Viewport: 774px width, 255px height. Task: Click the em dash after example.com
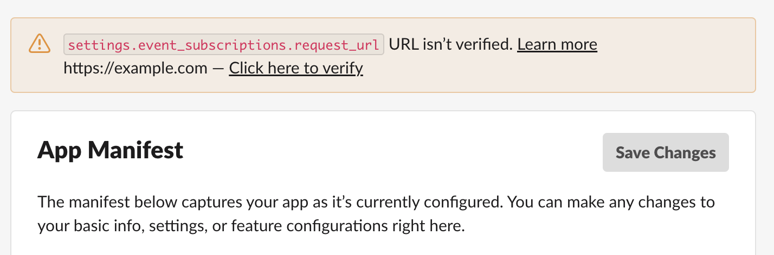pyautogui.click(x=218, y=69)
